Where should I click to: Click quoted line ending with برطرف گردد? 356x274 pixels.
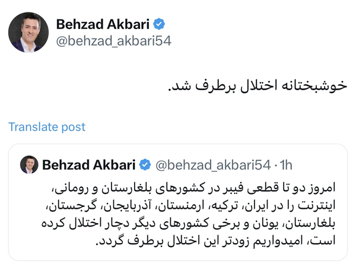click(x=214, y=243)
